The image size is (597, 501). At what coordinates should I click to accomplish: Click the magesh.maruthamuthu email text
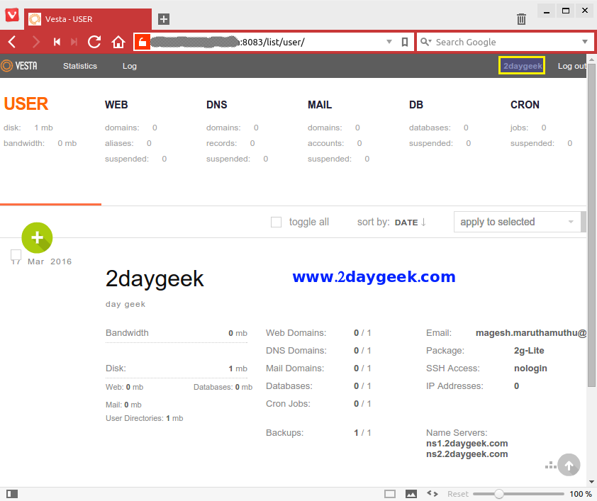(x=531, y=333)
